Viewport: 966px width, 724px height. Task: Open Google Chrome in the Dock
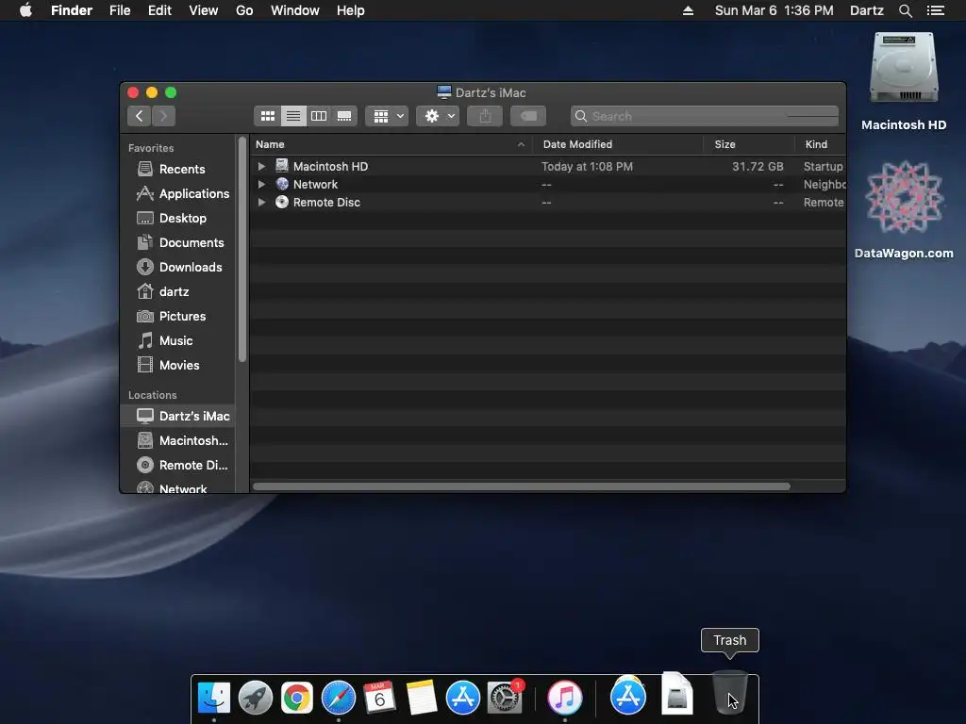297,698
